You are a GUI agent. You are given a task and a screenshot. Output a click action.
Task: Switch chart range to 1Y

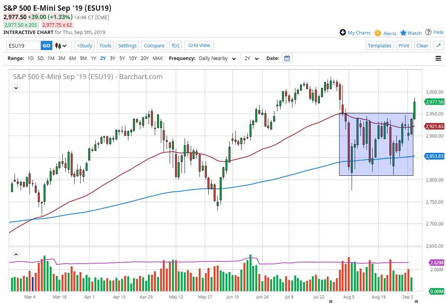pos(93,58)
